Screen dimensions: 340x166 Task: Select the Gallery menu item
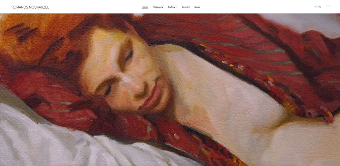pos(171,7)
